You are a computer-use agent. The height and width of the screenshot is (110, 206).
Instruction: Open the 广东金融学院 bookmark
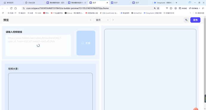tap(57, 13)
